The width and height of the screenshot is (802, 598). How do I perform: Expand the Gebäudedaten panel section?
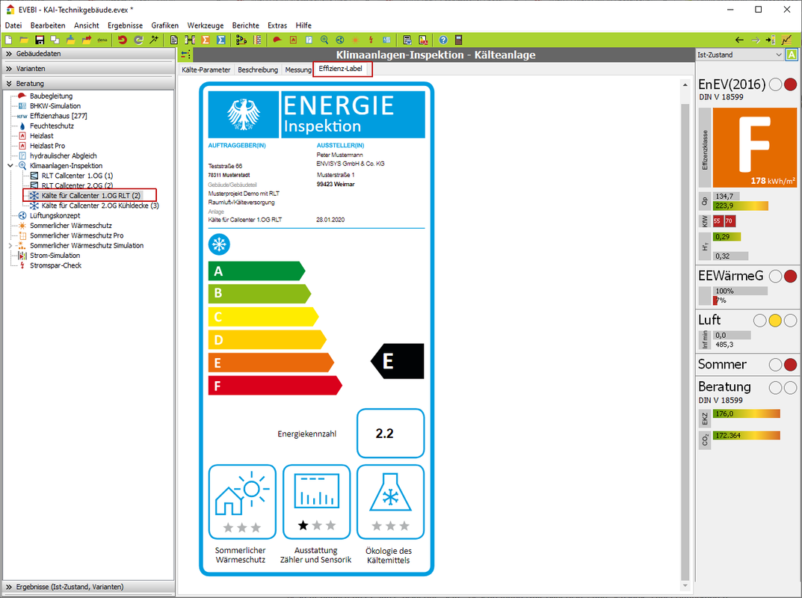click(88, 54)
